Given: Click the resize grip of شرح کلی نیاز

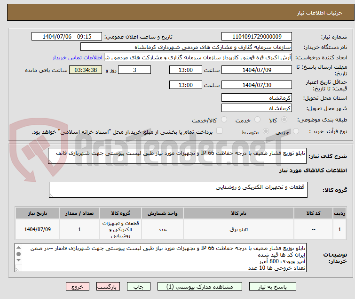Looking at the screenshot, I should click(50, 162).
